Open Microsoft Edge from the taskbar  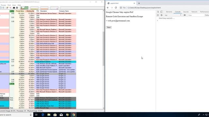(x=43, y=115)
